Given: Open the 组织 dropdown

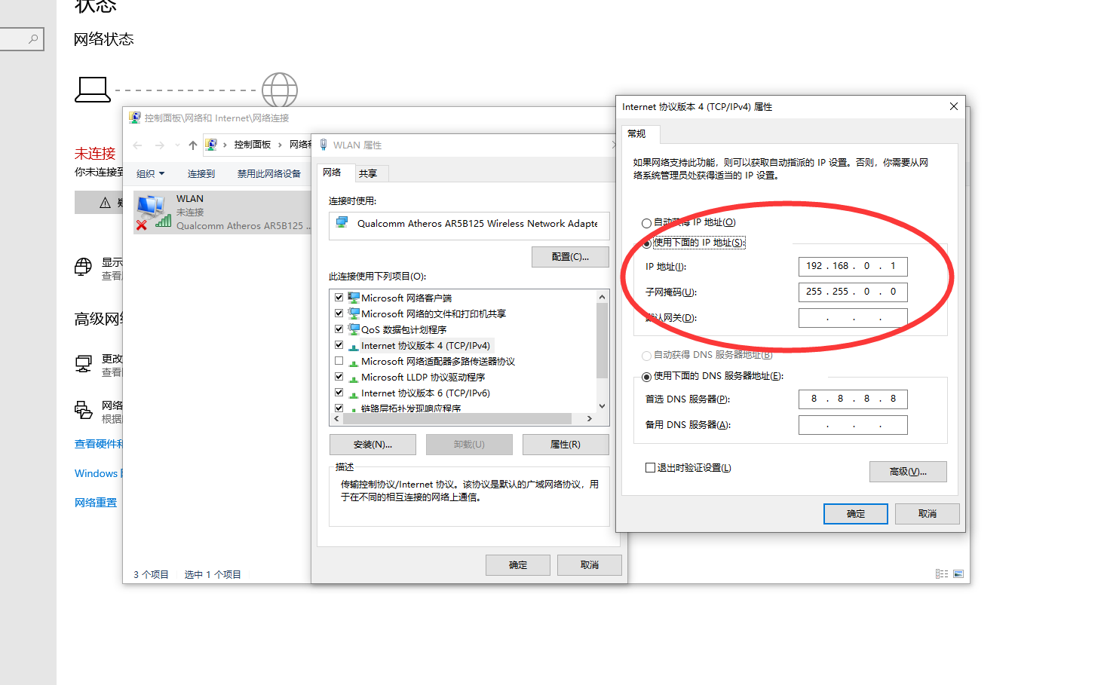Looking at the screenshot, I should (x=150, y=173).
